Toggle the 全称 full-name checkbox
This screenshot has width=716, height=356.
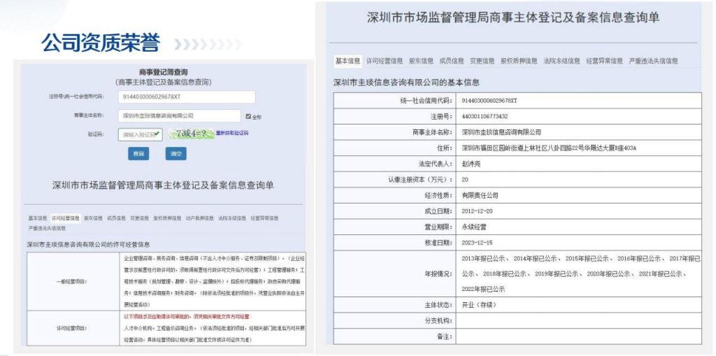248,115
